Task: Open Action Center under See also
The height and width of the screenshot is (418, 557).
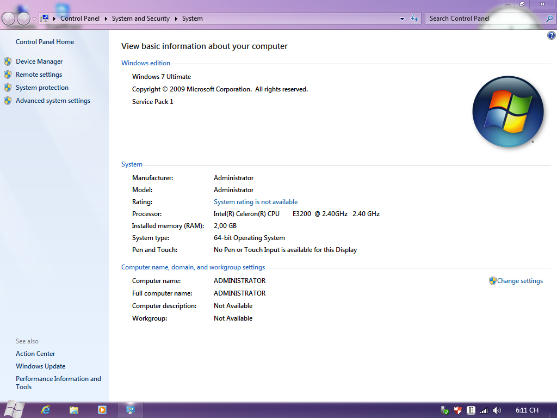Action: click(35, 354)
